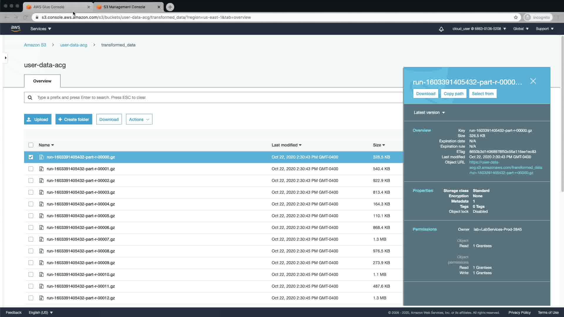Expand the Latest version dropdown
This screenshot has height=317, width=564.
(x=429, y=113)
